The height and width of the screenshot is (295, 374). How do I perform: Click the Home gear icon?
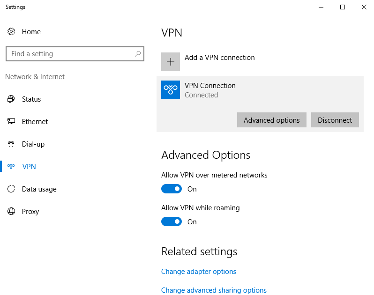click(x=11, y=32)
